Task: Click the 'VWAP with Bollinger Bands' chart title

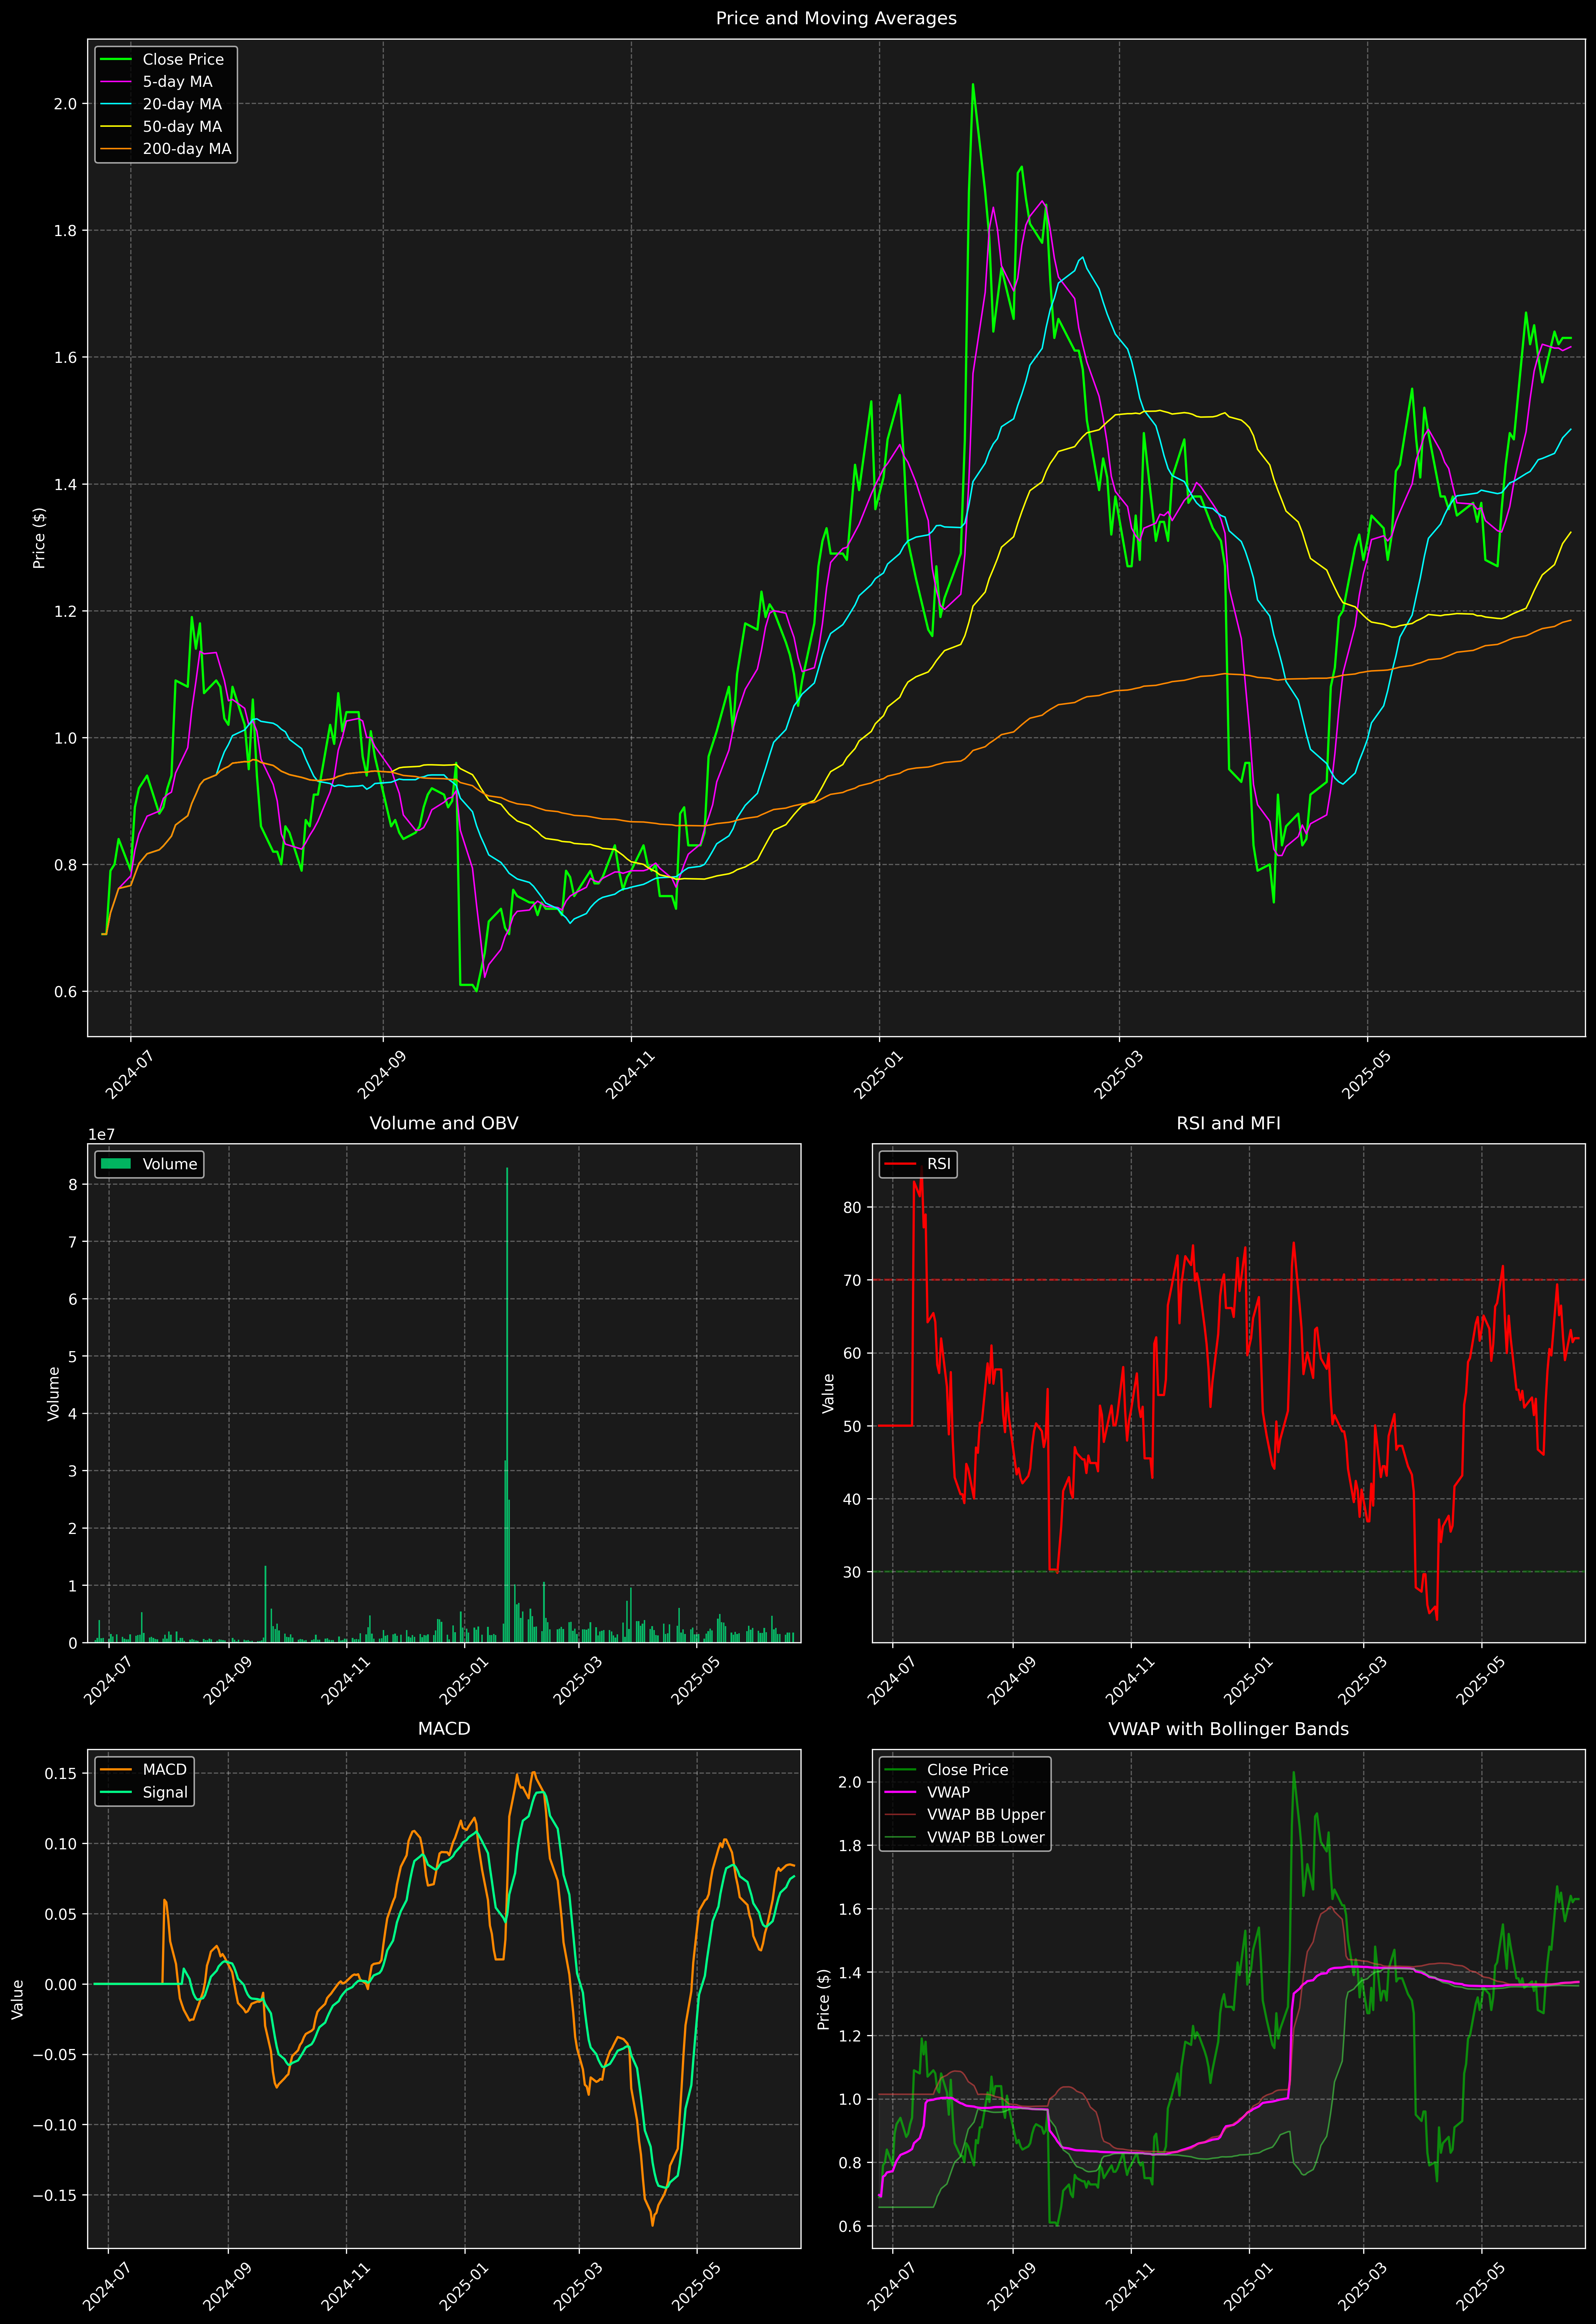Action: point(1228,1729)
